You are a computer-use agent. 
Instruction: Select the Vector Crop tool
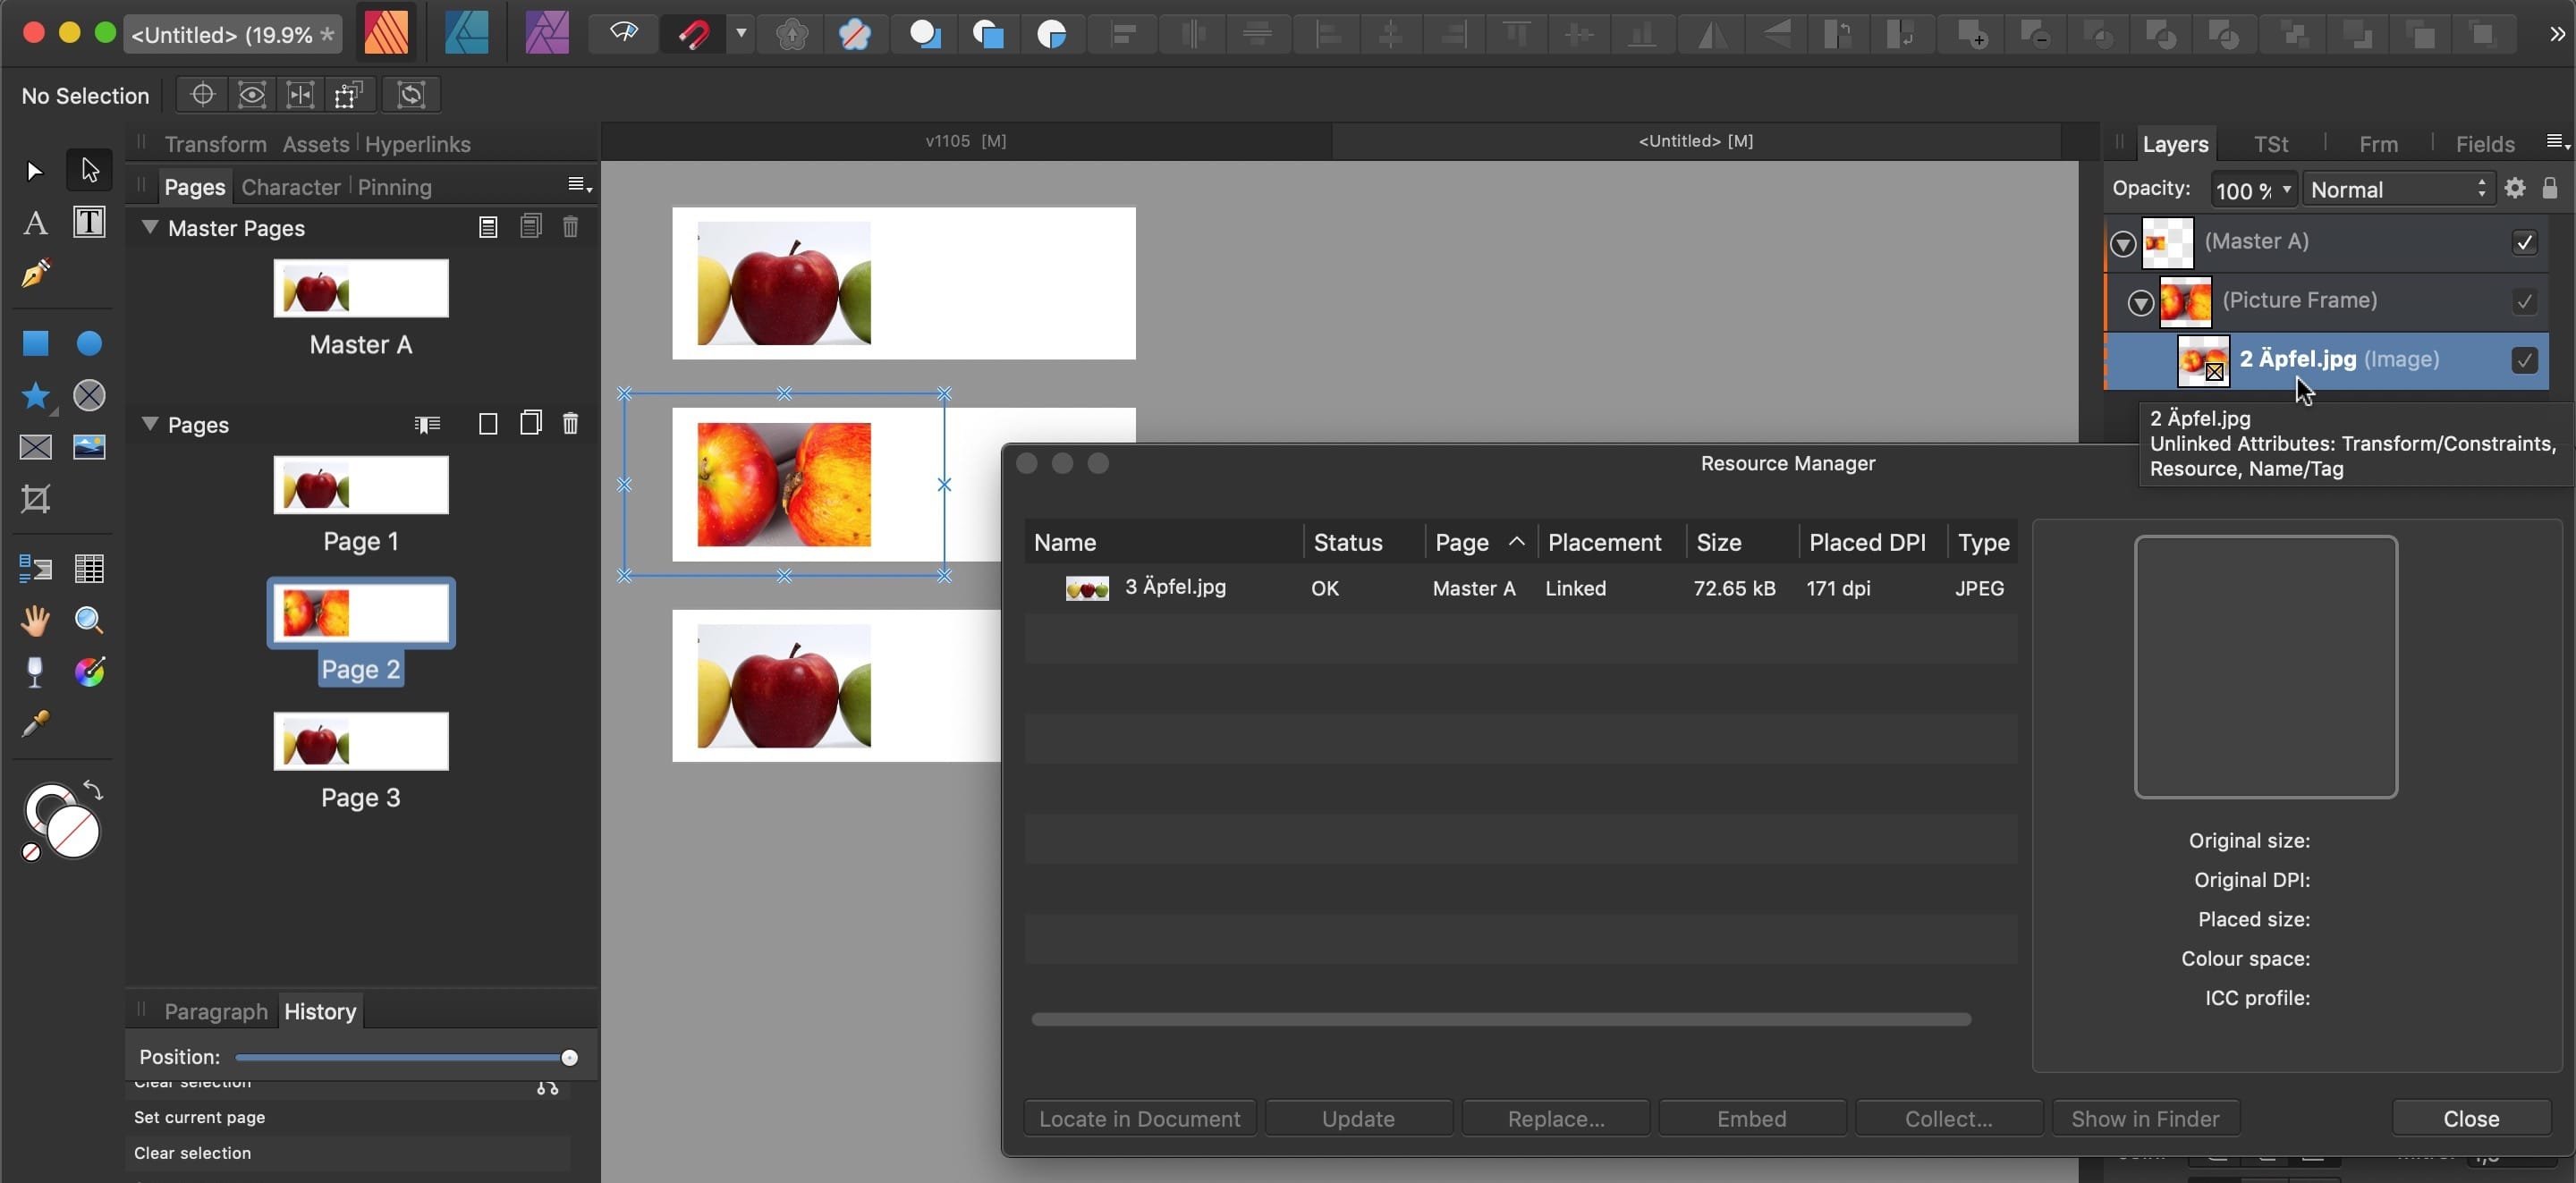pos(35,498)
